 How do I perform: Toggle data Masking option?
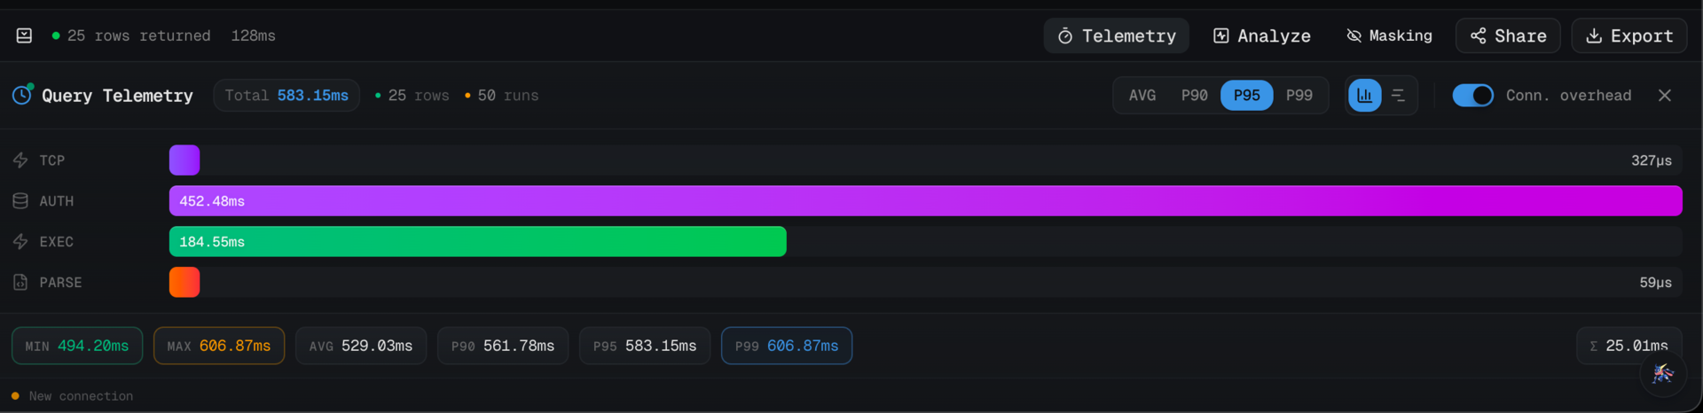click(x=1389, y=35)
